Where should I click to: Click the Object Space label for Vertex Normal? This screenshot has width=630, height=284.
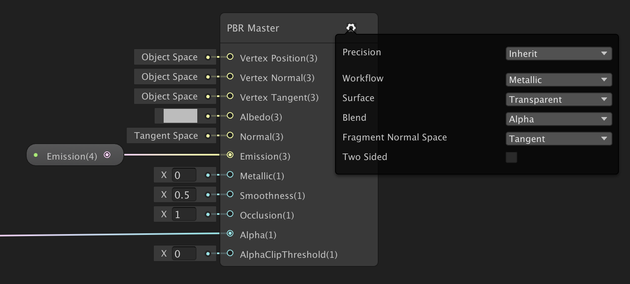(169, 77)
